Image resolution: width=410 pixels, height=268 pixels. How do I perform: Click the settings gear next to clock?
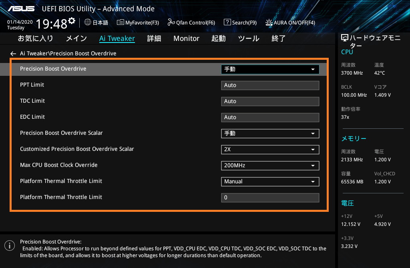pyautogui.click(x=72, y=20)
